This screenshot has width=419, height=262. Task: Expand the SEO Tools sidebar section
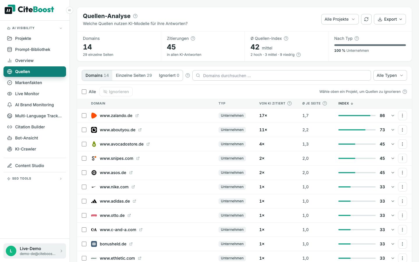coord(35,178)
